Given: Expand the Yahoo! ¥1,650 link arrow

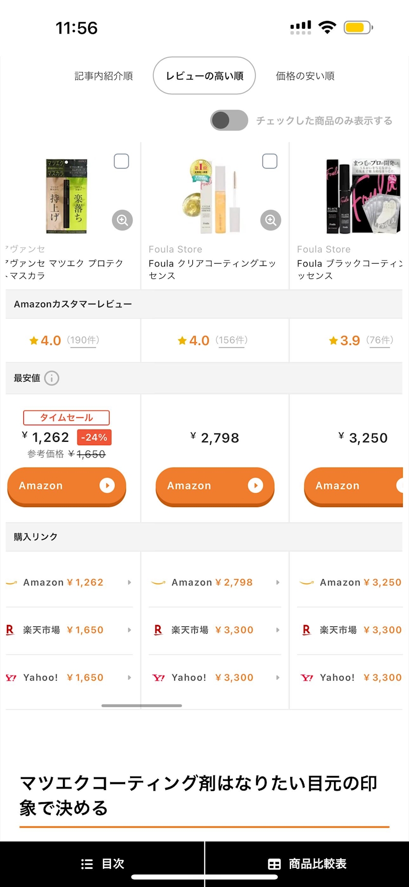Looking at the screenshot, I should point(130,678).
